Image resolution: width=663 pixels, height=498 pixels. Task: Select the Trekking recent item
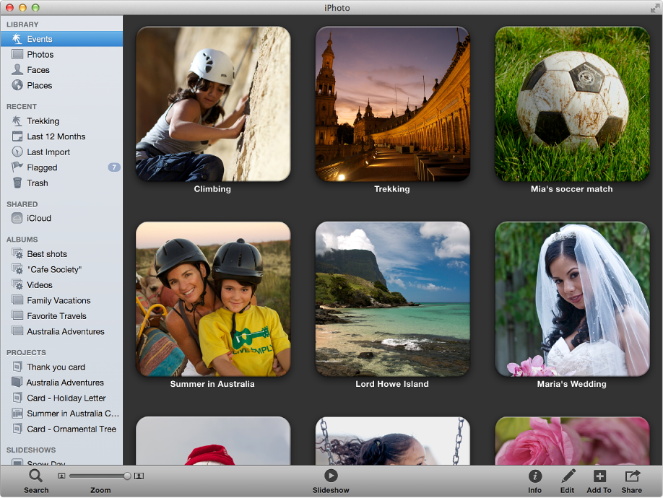(x=43, y=121)
